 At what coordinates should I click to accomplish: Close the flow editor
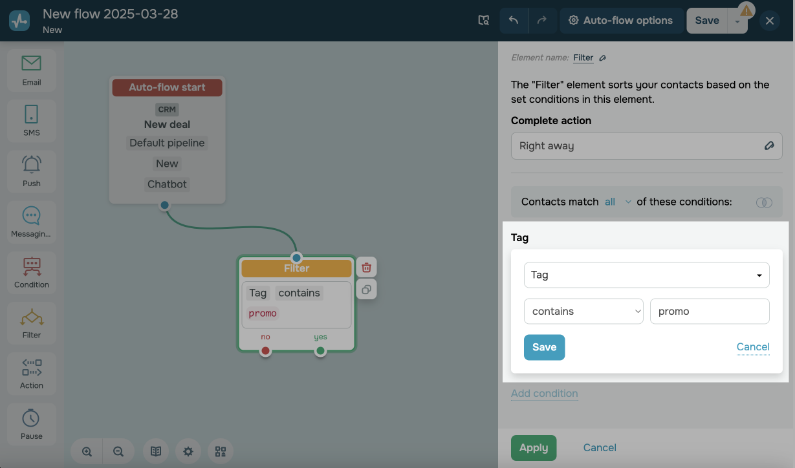770,21
